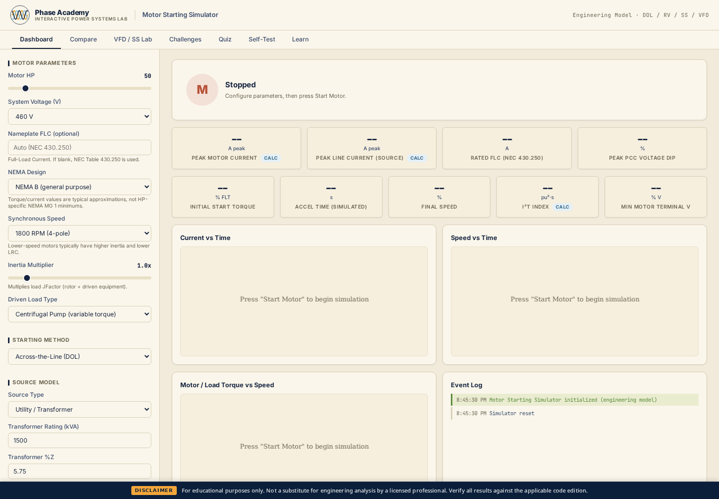Adjust the Motor HP slider

(x=79, y=88)
